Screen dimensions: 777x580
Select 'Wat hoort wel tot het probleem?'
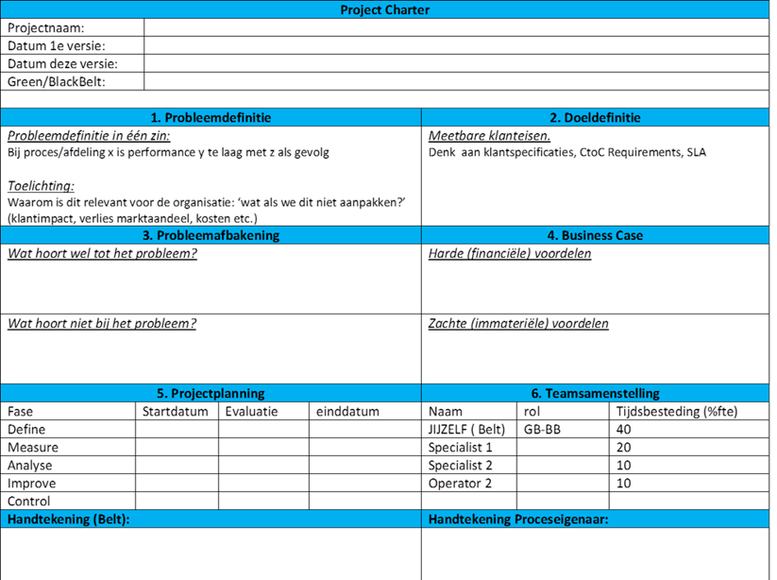pyautogui.click(x=102, y=253)
